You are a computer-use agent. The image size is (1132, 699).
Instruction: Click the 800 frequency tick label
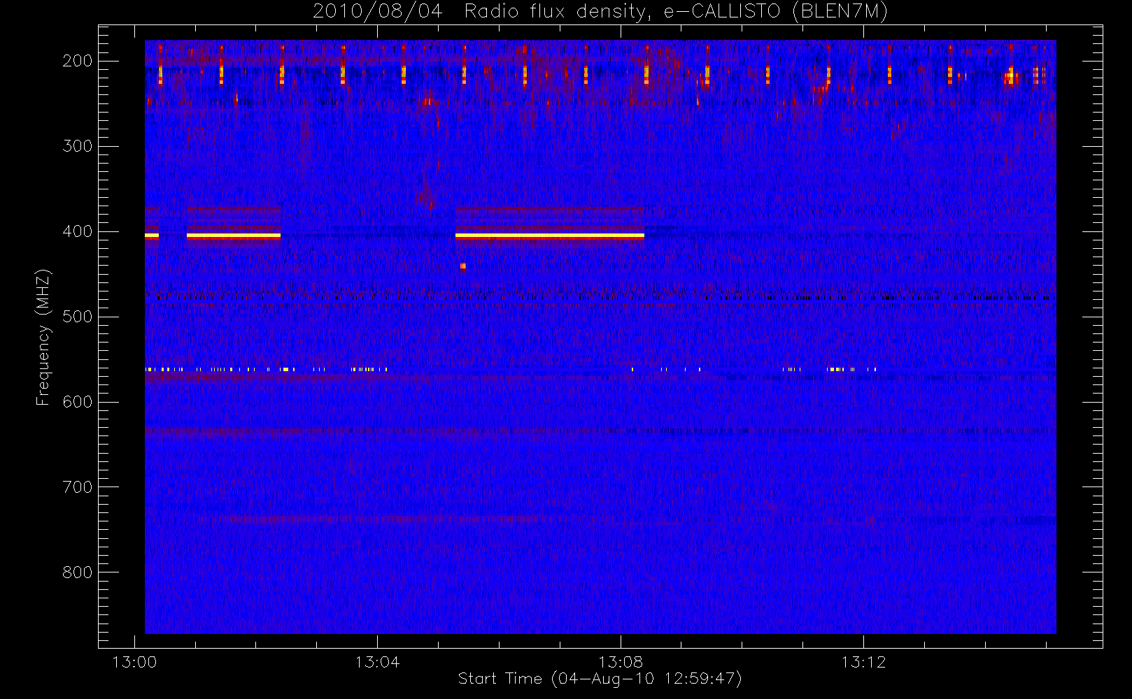(77, 572)
